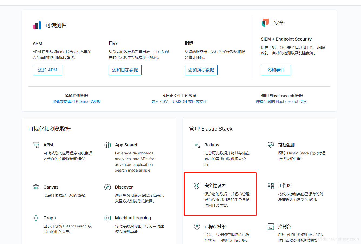Open the 安全性设置 title link
This screenshot has height=244, width=361.
click(x=215, y=186)
